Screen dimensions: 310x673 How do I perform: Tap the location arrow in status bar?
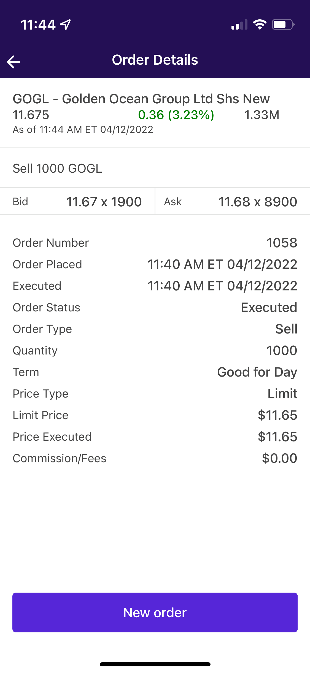click(66, 25)
